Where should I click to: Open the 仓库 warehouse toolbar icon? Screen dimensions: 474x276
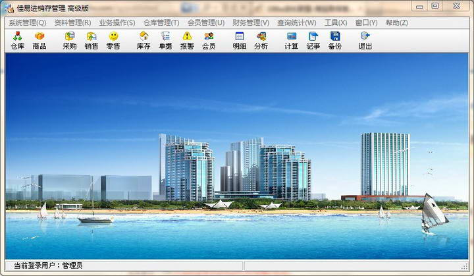[18, 41]
